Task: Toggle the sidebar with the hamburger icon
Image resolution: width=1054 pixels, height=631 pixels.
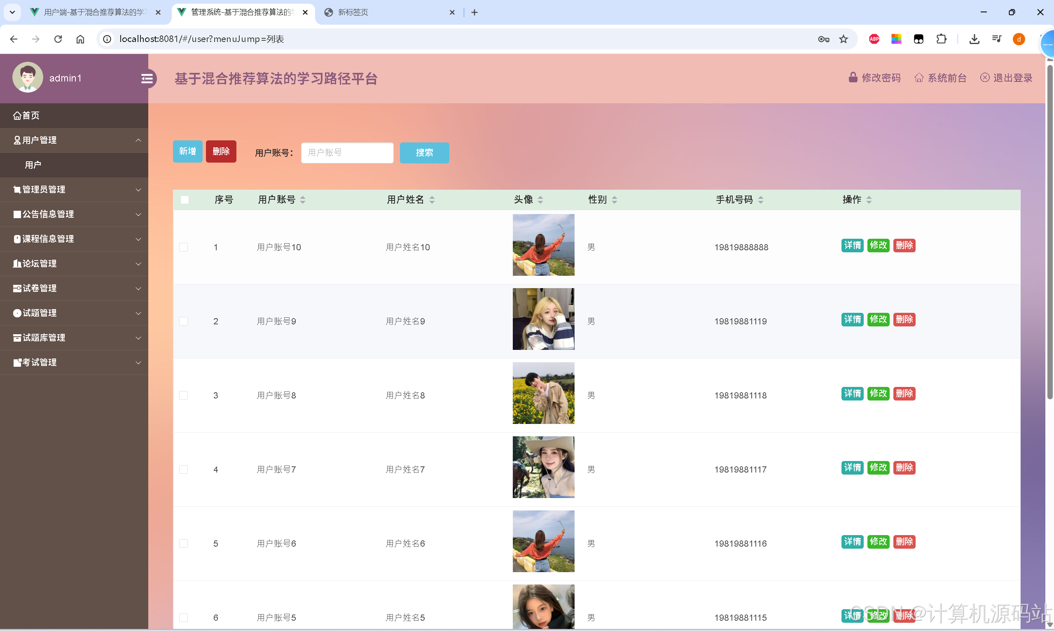Action: coord(147,78)
